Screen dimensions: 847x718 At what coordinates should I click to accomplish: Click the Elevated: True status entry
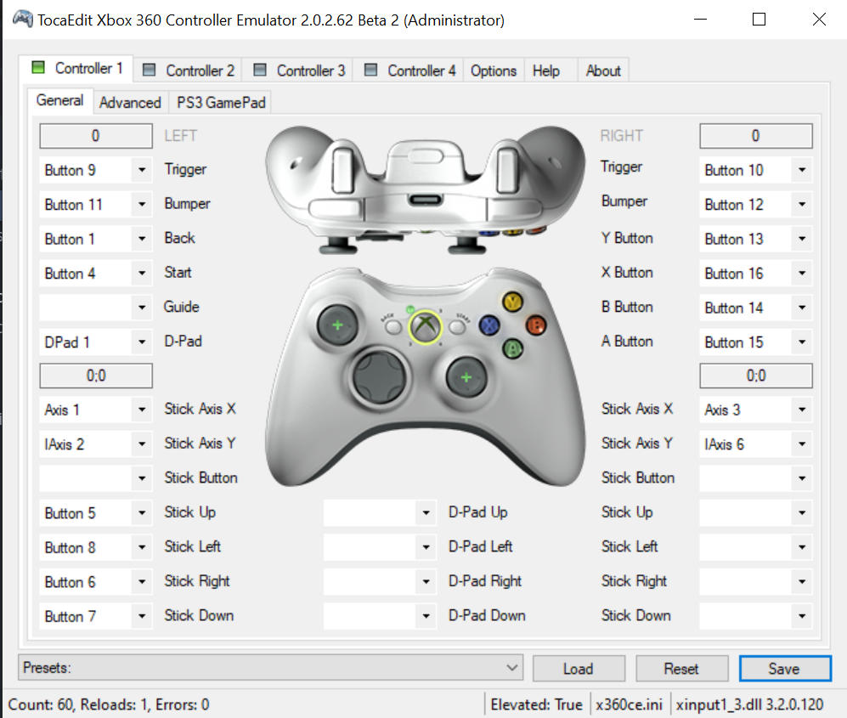[536, 704]
